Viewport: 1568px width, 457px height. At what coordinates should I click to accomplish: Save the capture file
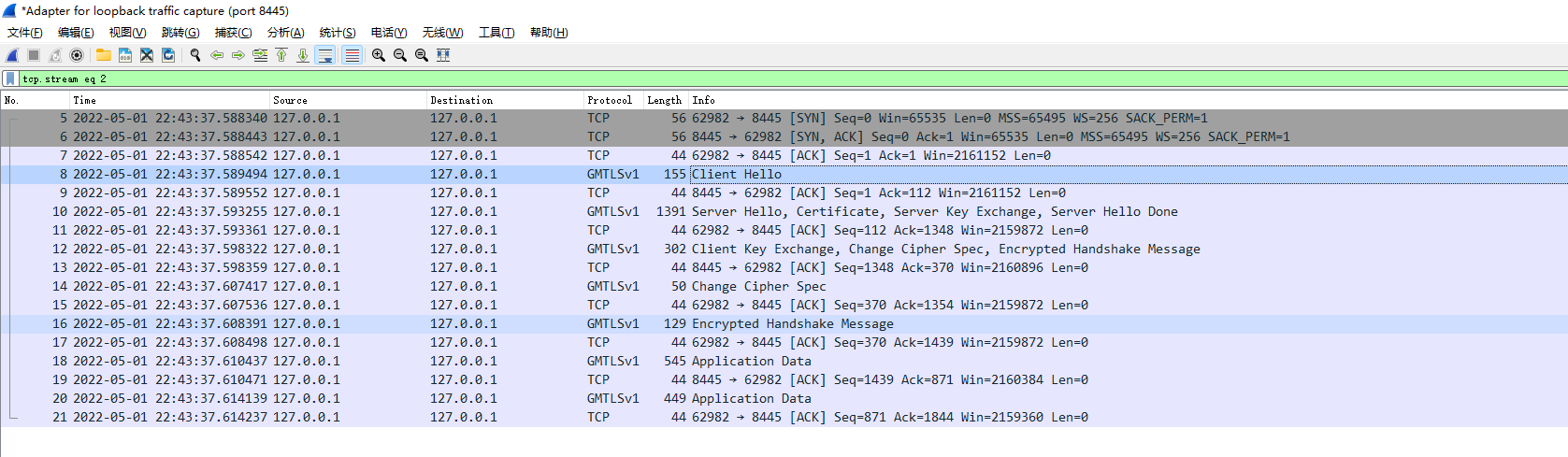click(x=124, y=55)
